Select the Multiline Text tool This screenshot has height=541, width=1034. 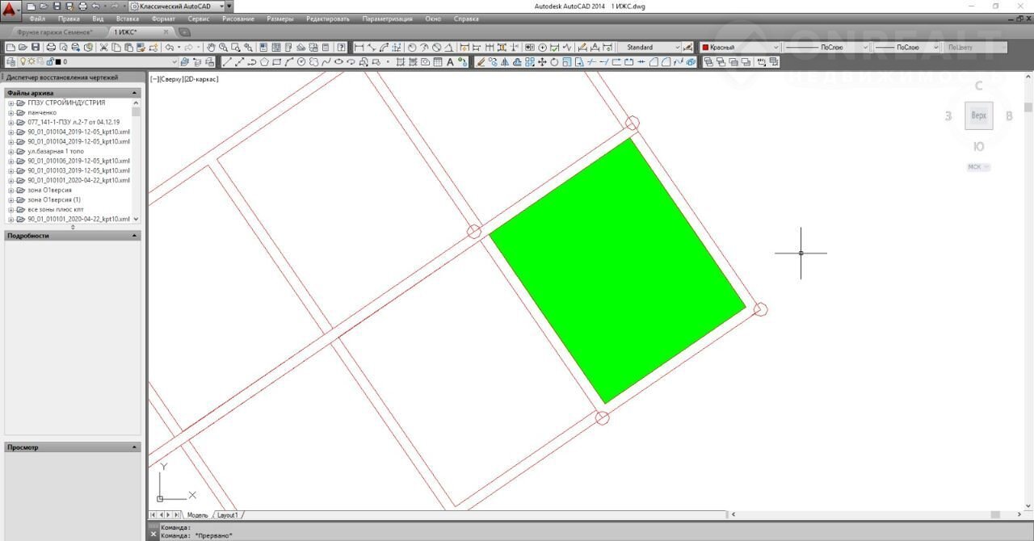click(x=450, y=61)
